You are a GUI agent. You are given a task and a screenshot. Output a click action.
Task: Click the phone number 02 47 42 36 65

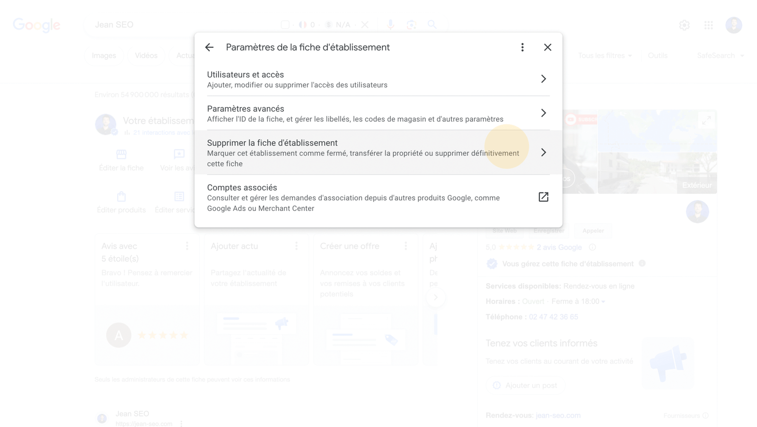tap(554, 317)
